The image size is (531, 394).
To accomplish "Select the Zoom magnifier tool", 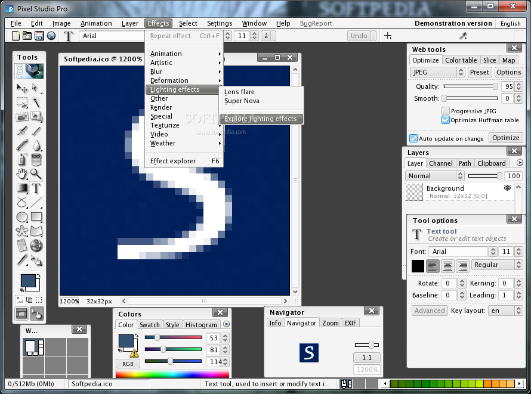I will click(x=36, y=174).
